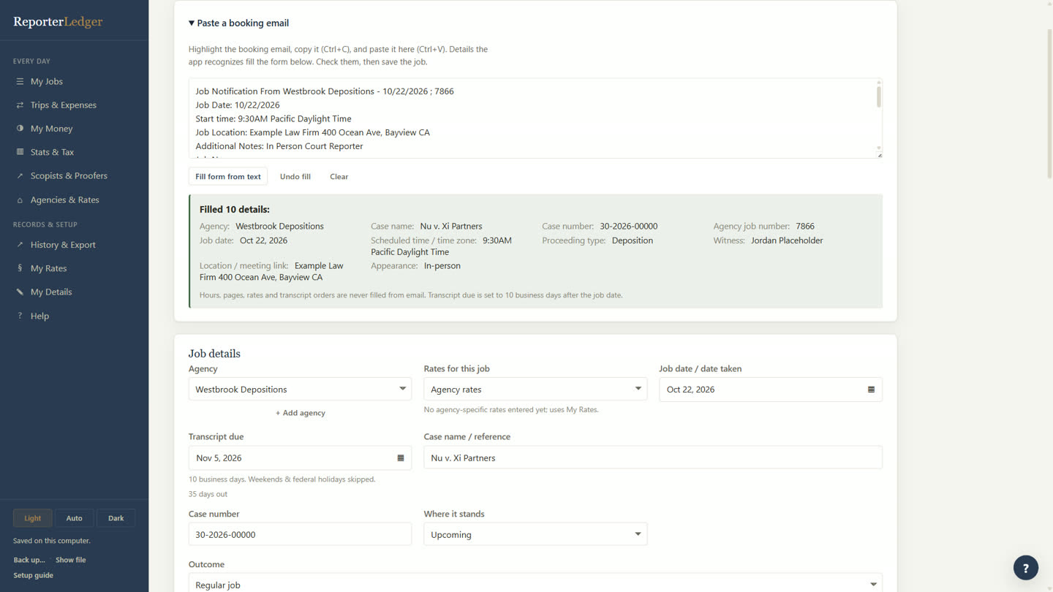Click the Scopists & Proofers arrow icon

20,175
